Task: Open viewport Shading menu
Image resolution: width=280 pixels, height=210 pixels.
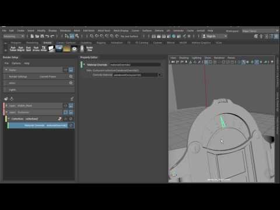Action: click(x=184, y=58)
